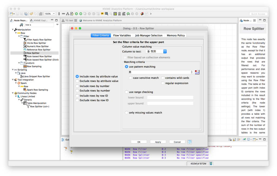This screenshot has width=277, height=176.
Task: Click the green Execute all nodes icon
Action: [81, 14]
